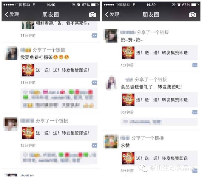Tap avatar of '求赞' poster
Viewport: 202px width, 178px height.
click(x=111, y=141)
